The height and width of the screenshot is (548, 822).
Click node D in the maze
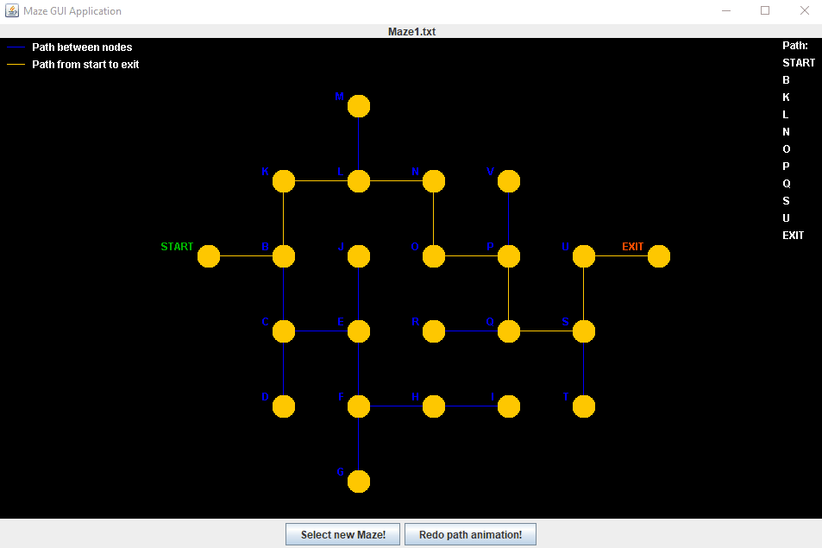(284, 406)
